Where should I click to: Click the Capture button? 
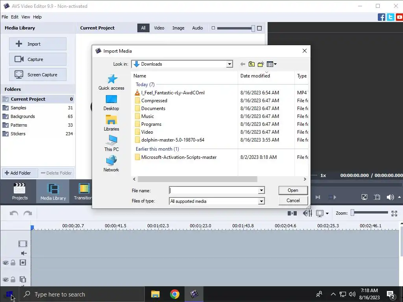[x=38, y=59]
